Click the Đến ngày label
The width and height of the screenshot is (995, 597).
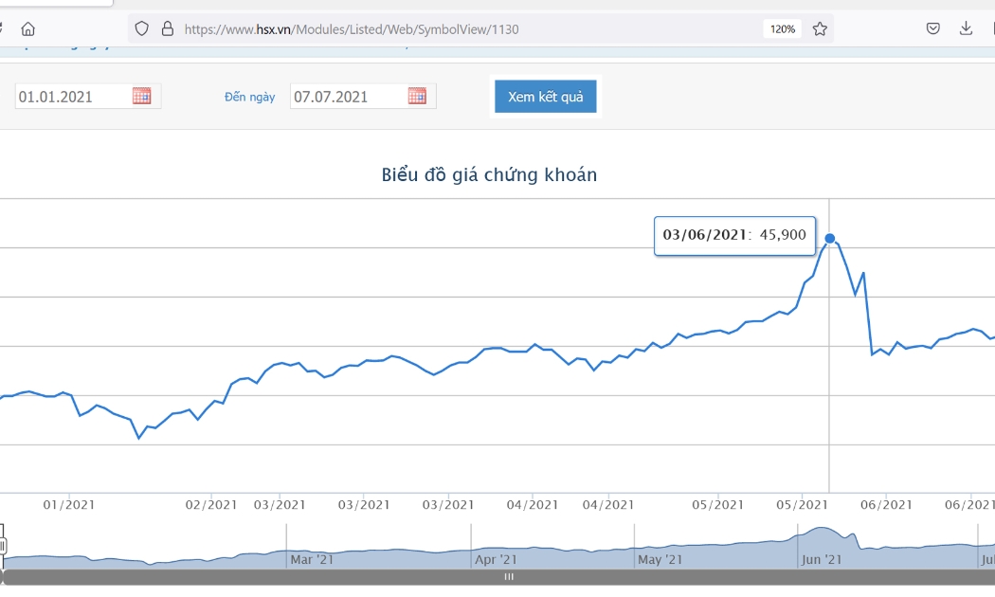point(250,97)
